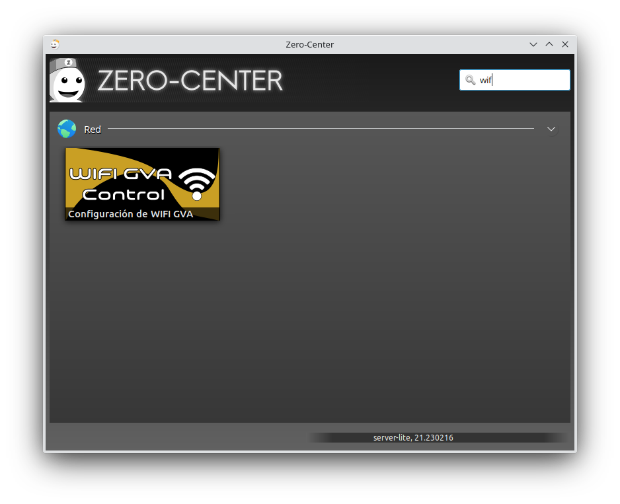The height and width of the screenshot is (504, 620).
Task: Click the Zero-Center app icon in title bar
Action: coord(55,44)
